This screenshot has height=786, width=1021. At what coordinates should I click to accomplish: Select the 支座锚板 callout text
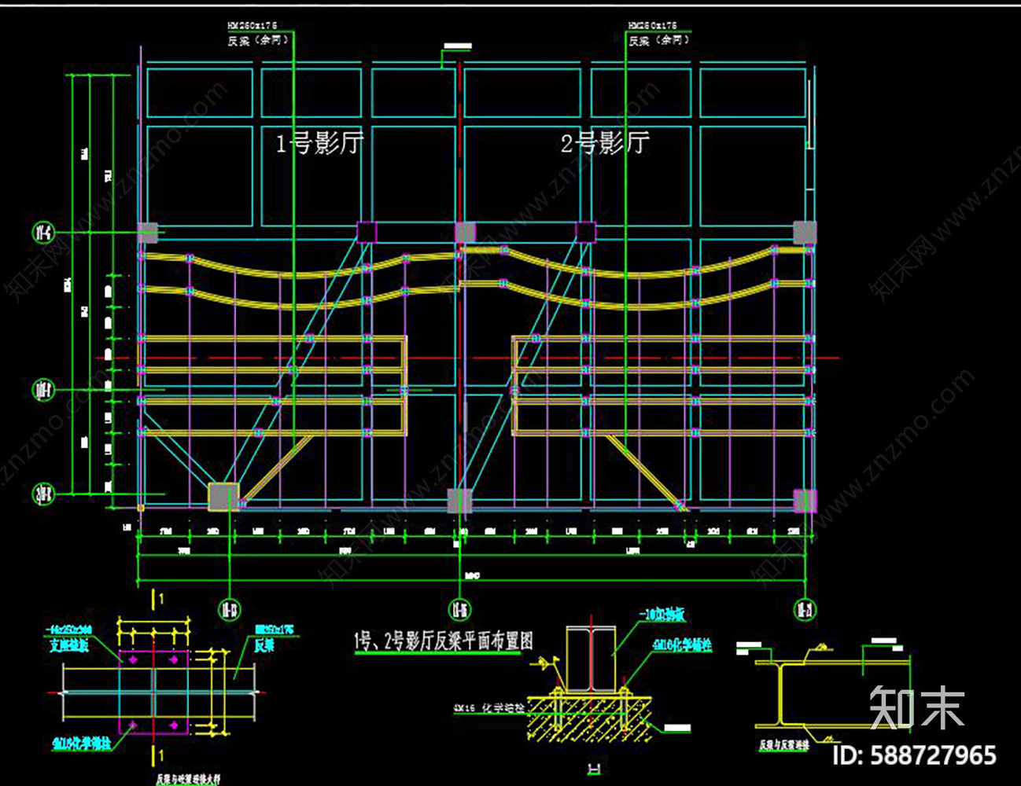(70, 645)
